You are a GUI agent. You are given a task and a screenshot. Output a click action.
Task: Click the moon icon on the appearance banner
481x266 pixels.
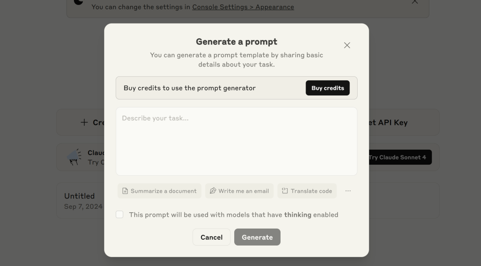pyautogui.click(x=78, y=2)
